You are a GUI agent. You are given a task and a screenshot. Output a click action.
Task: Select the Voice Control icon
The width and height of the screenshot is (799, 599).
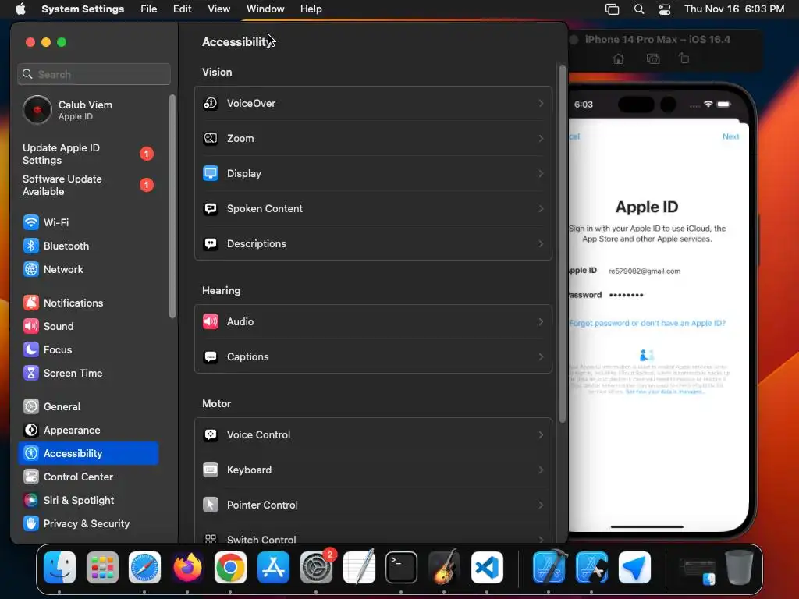tap(211, 434)
